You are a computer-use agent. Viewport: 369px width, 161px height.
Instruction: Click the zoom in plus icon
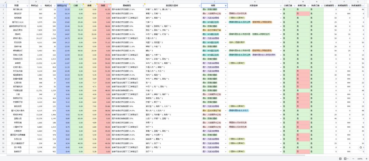pos(366,159)
